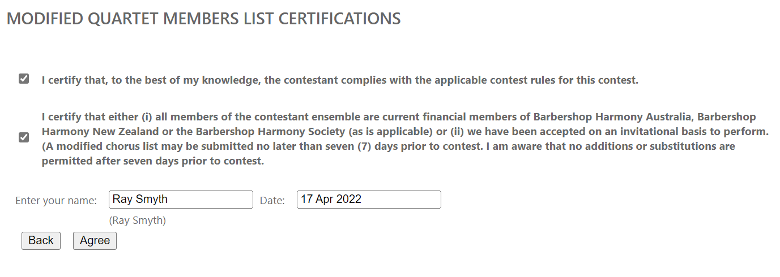Click the Modified Quartet Members List Certifications heading

(203, 19)
